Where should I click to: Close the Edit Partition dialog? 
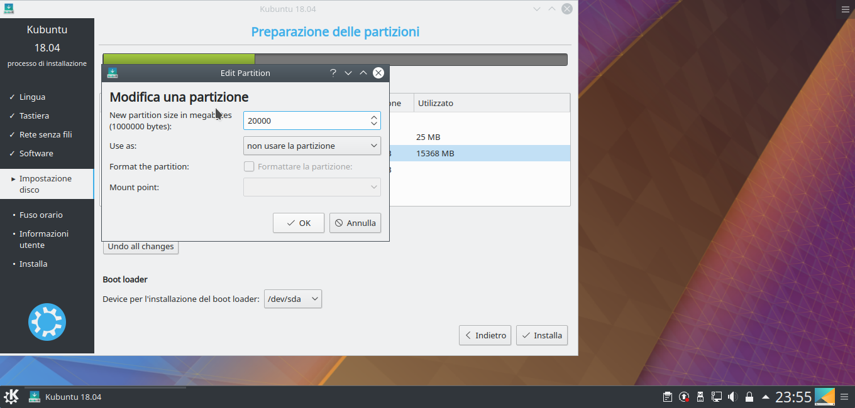click(x=378, y=73)
